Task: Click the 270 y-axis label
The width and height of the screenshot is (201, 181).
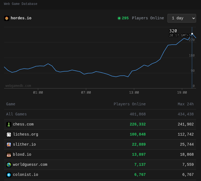Action: [x=192, y=40]
